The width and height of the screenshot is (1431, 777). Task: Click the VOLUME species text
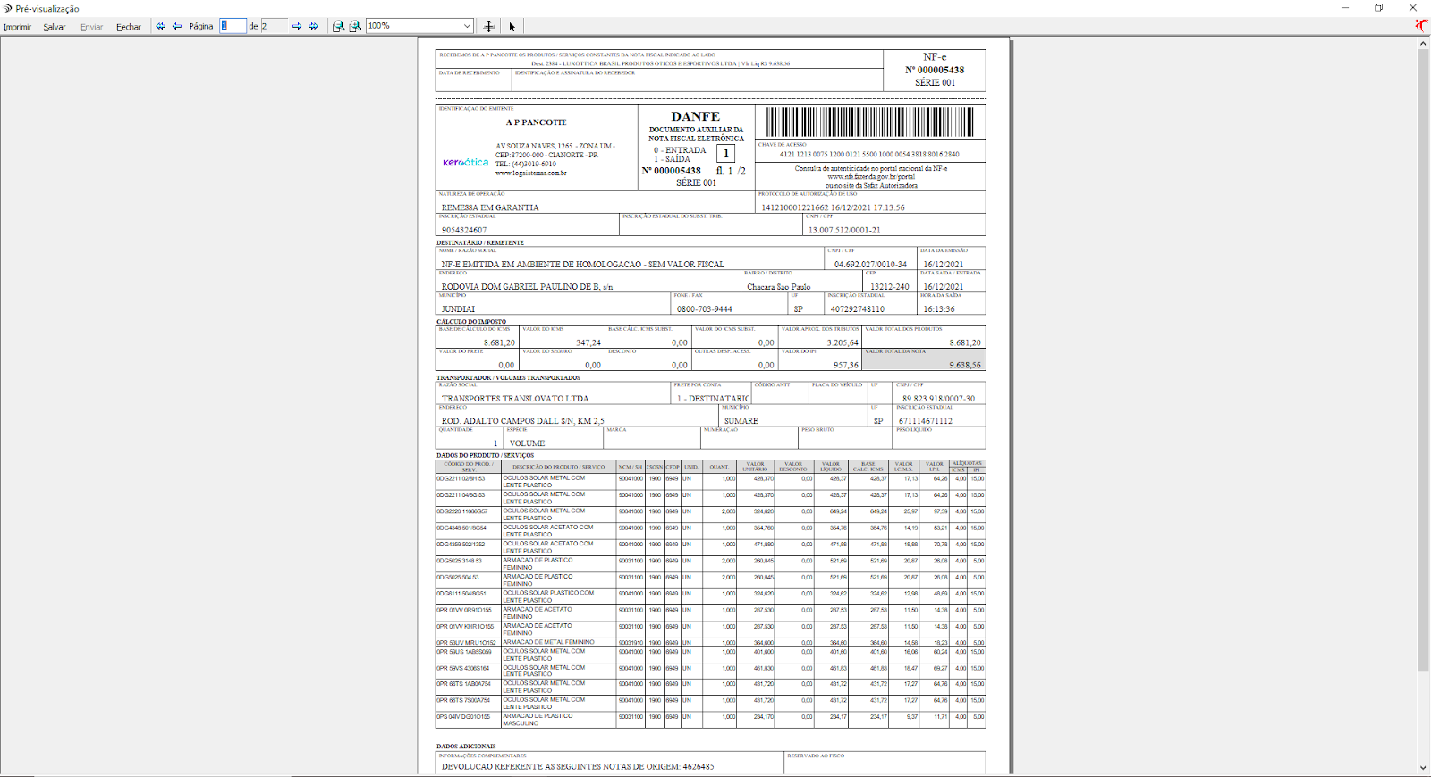pos(527,443)
